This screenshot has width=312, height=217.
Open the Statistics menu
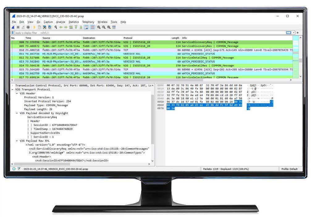pos(74,22)
